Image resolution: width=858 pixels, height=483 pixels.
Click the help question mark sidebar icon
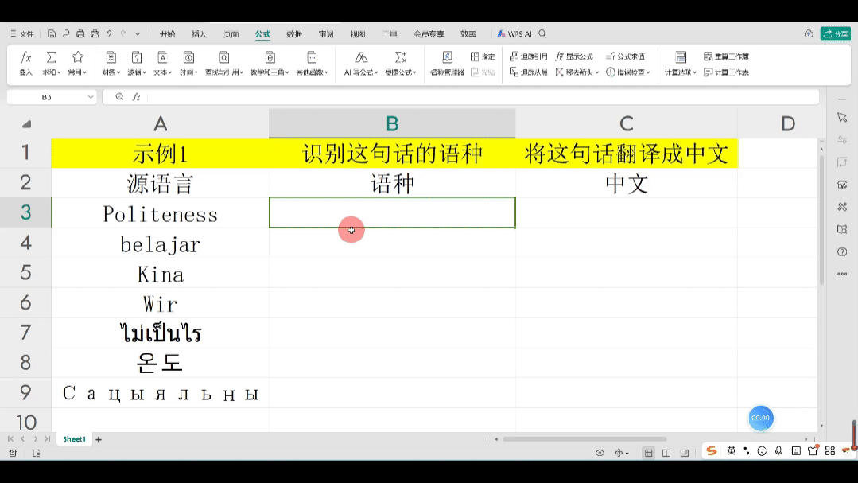click(842, 252)
